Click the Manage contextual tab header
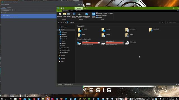The height and width of the screenshot is (100, 179). tap(79, 8)
